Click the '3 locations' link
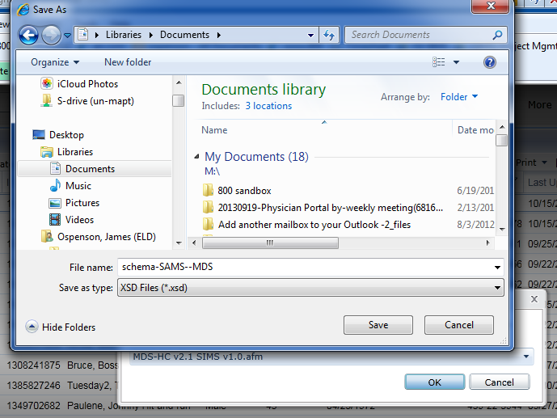The image size is (557, 418). coord(268,106)
